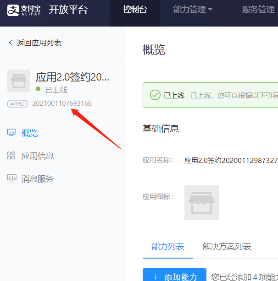The height and width of the screenshot is (281, 278).
Task: Go back via 返回应用列表 link
Action: (x=39, y=43)
